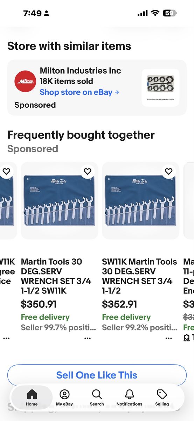The width and height of the screenshot is (194, 421).
Task: Favorite the $352.91 SW11K Martin Tools listing
Action: [169, 171]
